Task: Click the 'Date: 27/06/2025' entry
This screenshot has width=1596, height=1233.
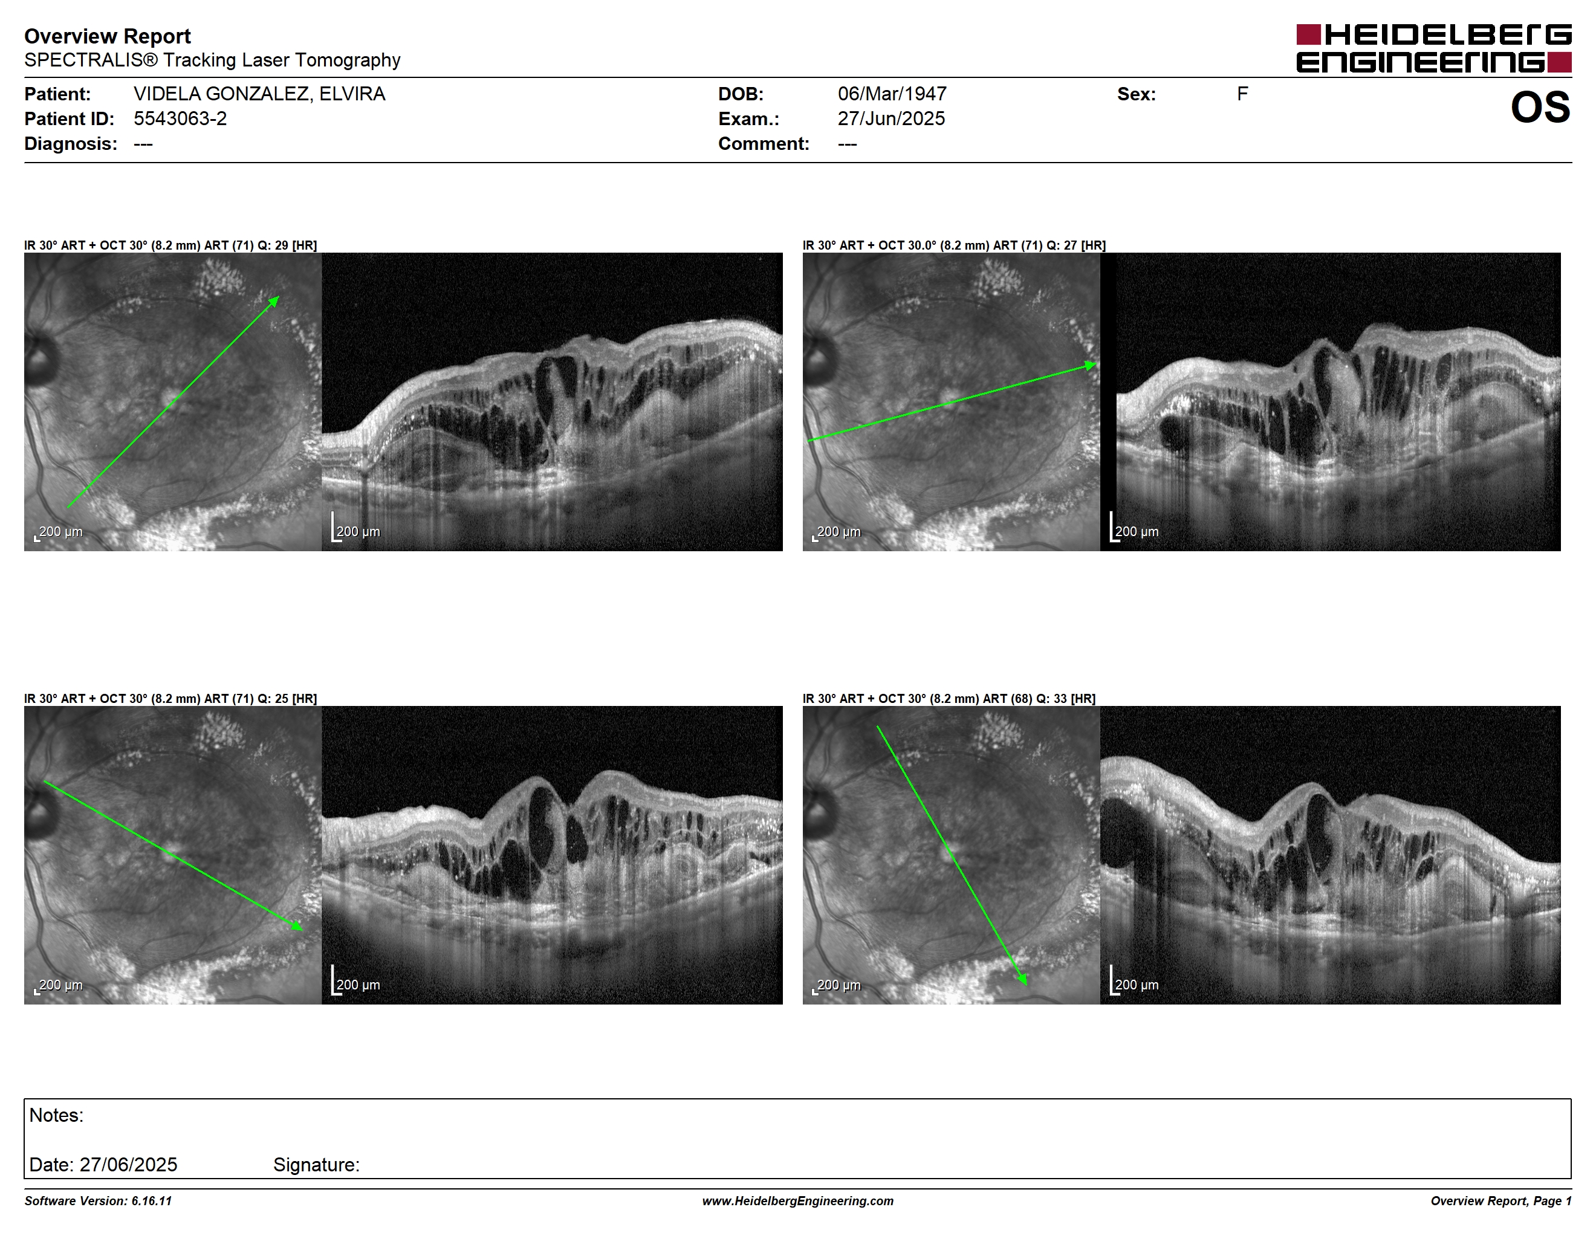Action: pos(103,1165)
